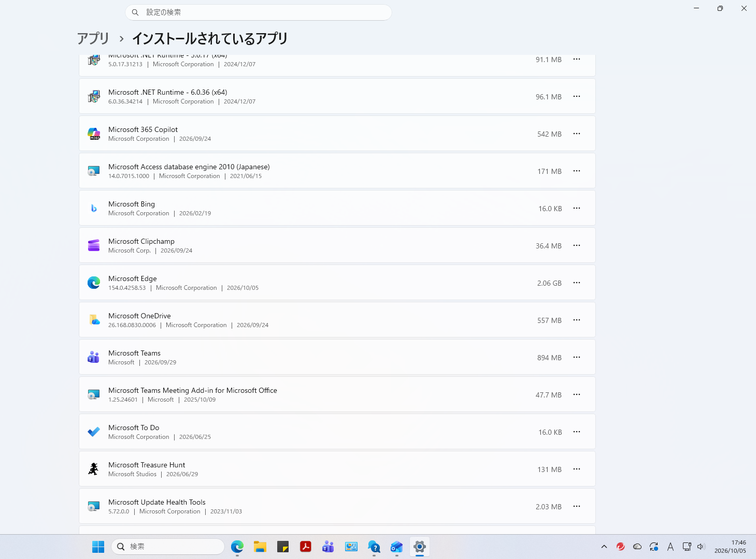The height and width of the screenshot is (559, 756).
Task: Open the three-dot menu for Microsoft Clipchamp
Action: tap(577, 245)
